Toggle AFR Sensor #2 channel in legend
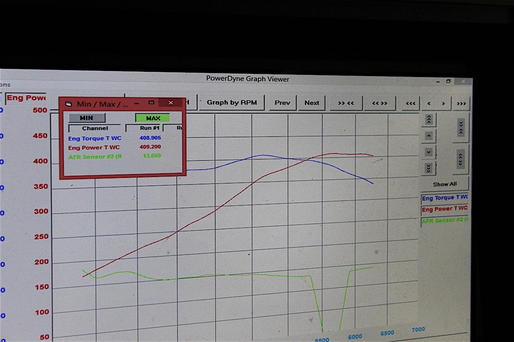This screenshot has height=342, width=514. [x=445, y=221]
